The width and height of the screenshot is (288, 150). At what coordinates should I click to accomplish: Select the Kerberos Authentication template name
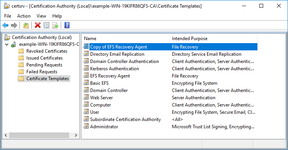[115, 69]
